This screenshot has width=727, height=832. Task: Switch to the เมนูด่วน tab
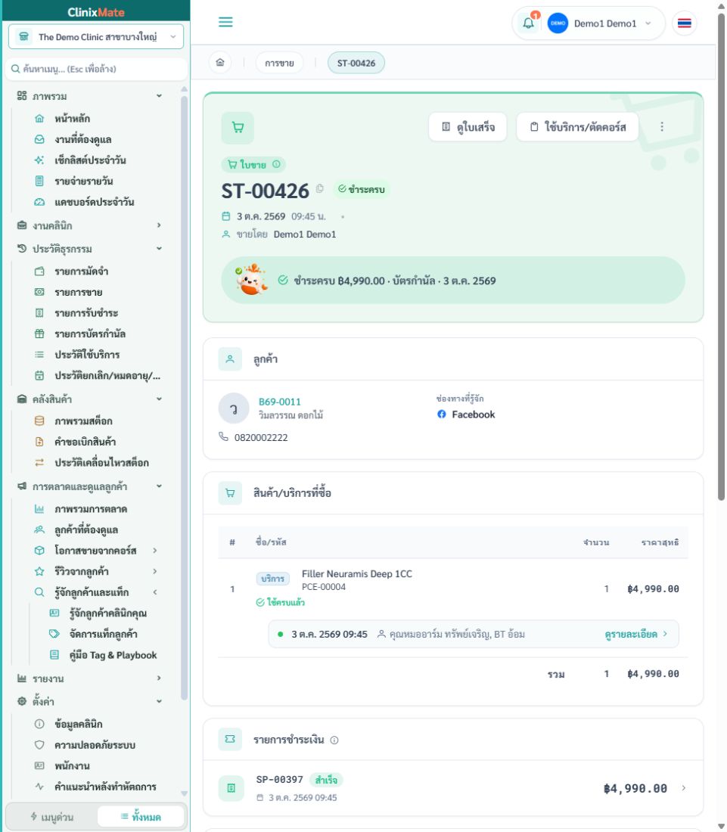(52, 817)
